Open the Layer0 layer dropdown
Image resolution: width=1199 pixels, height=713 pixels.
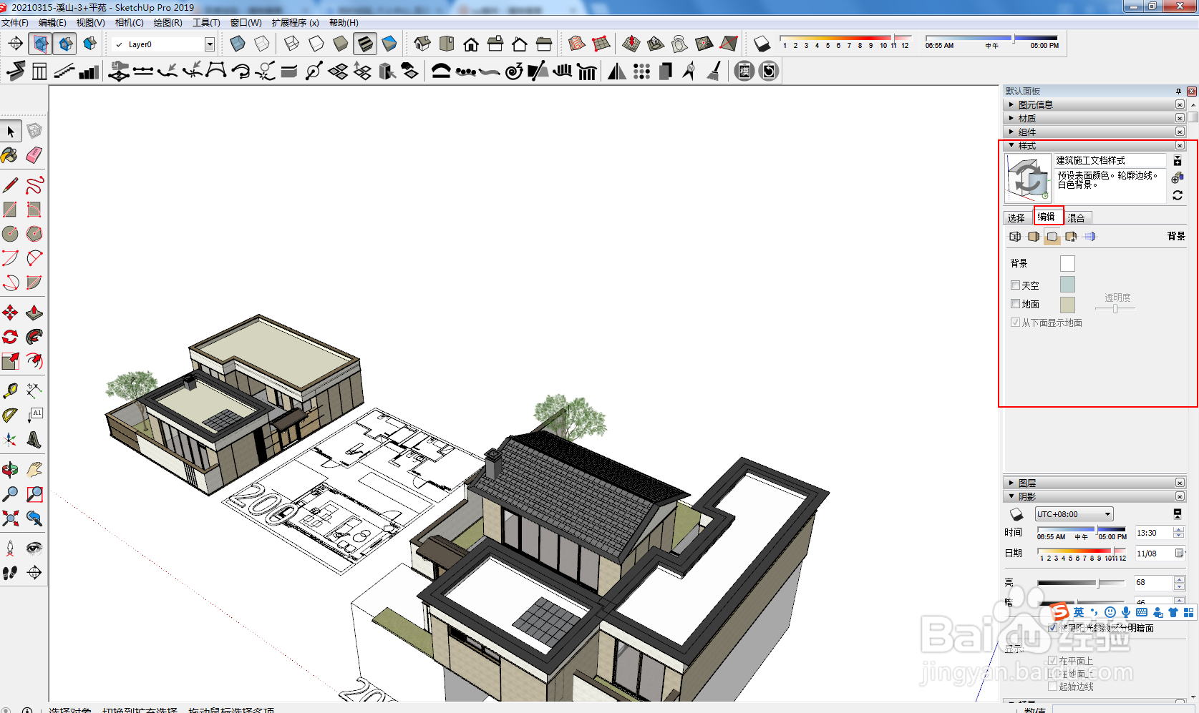[x=210, y=44]
